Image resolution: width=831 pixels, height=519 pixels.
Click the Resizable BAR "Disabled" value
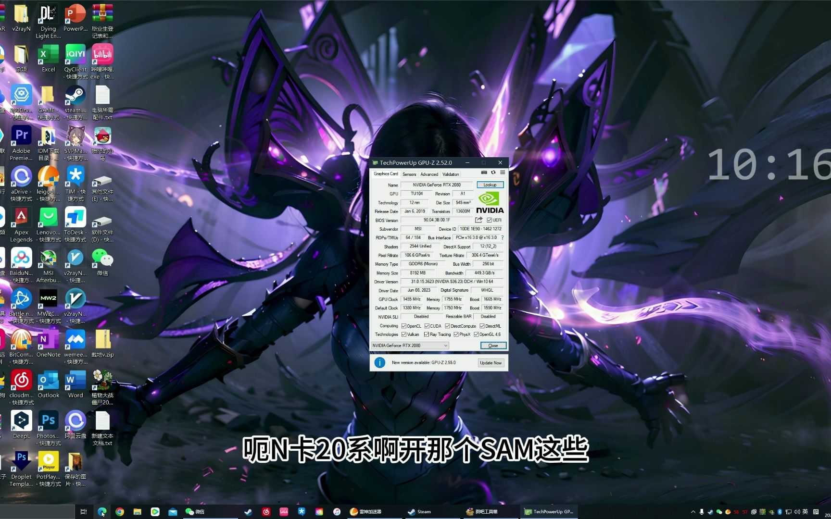pyautogui.click(x=488, y=317)
